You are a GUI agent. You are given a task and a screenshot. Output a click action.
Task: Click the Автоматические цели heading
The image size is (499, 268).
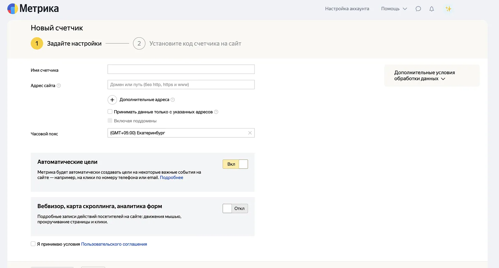click(67, 162)
